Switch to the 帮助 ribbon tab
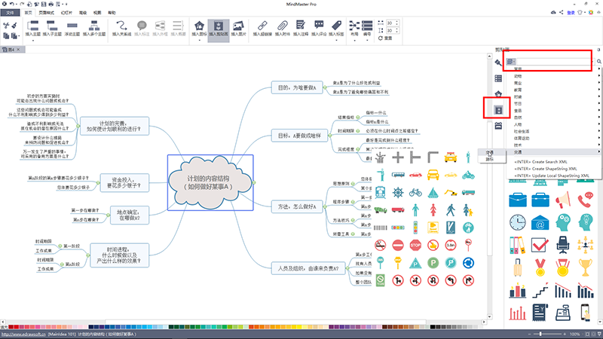603x339 pixels. [112, 13]
